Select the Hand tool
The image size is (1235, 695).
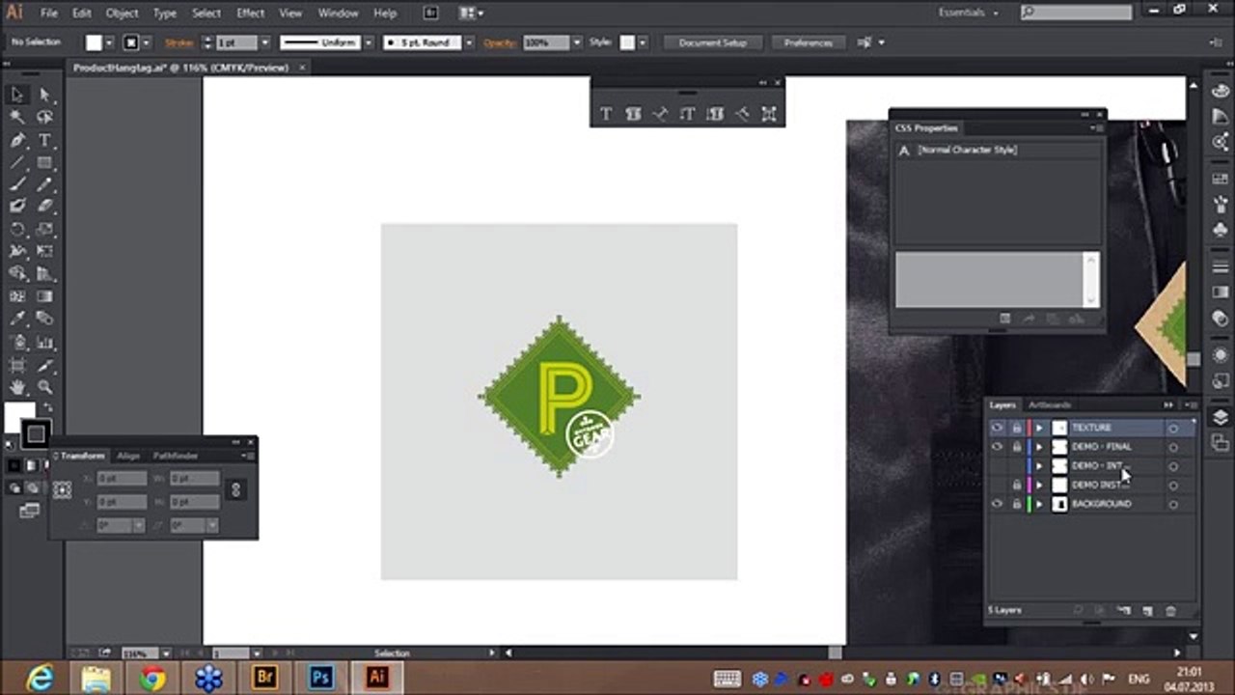[17, 387]
